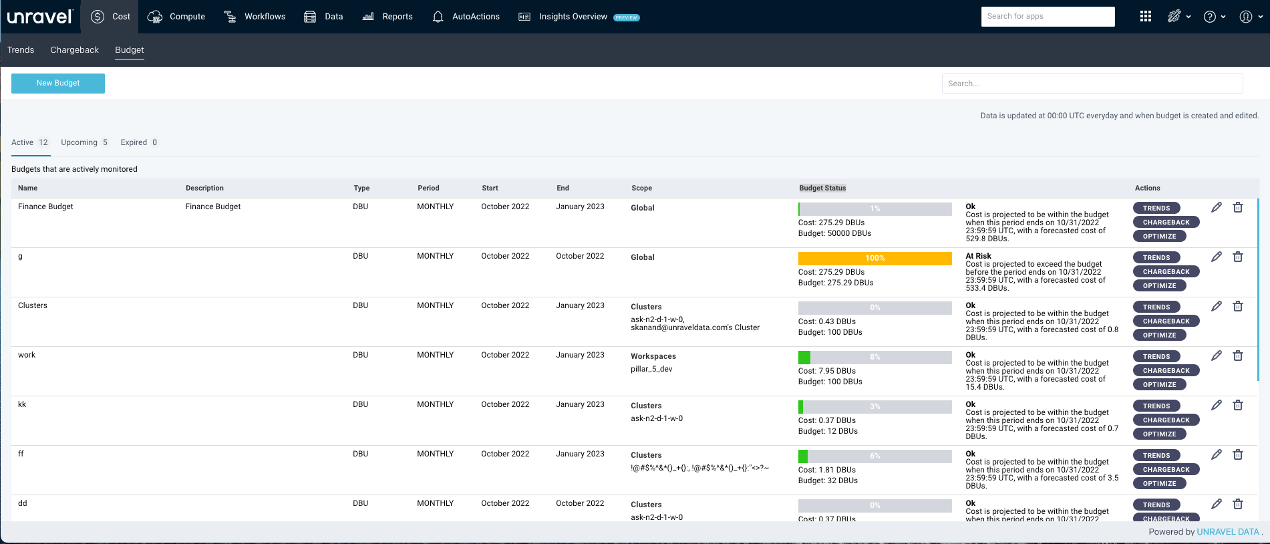The width and height of the screenshot is (1270, 544).
Task: Delete the dd budget
Action: click(x=1238, y=504)
